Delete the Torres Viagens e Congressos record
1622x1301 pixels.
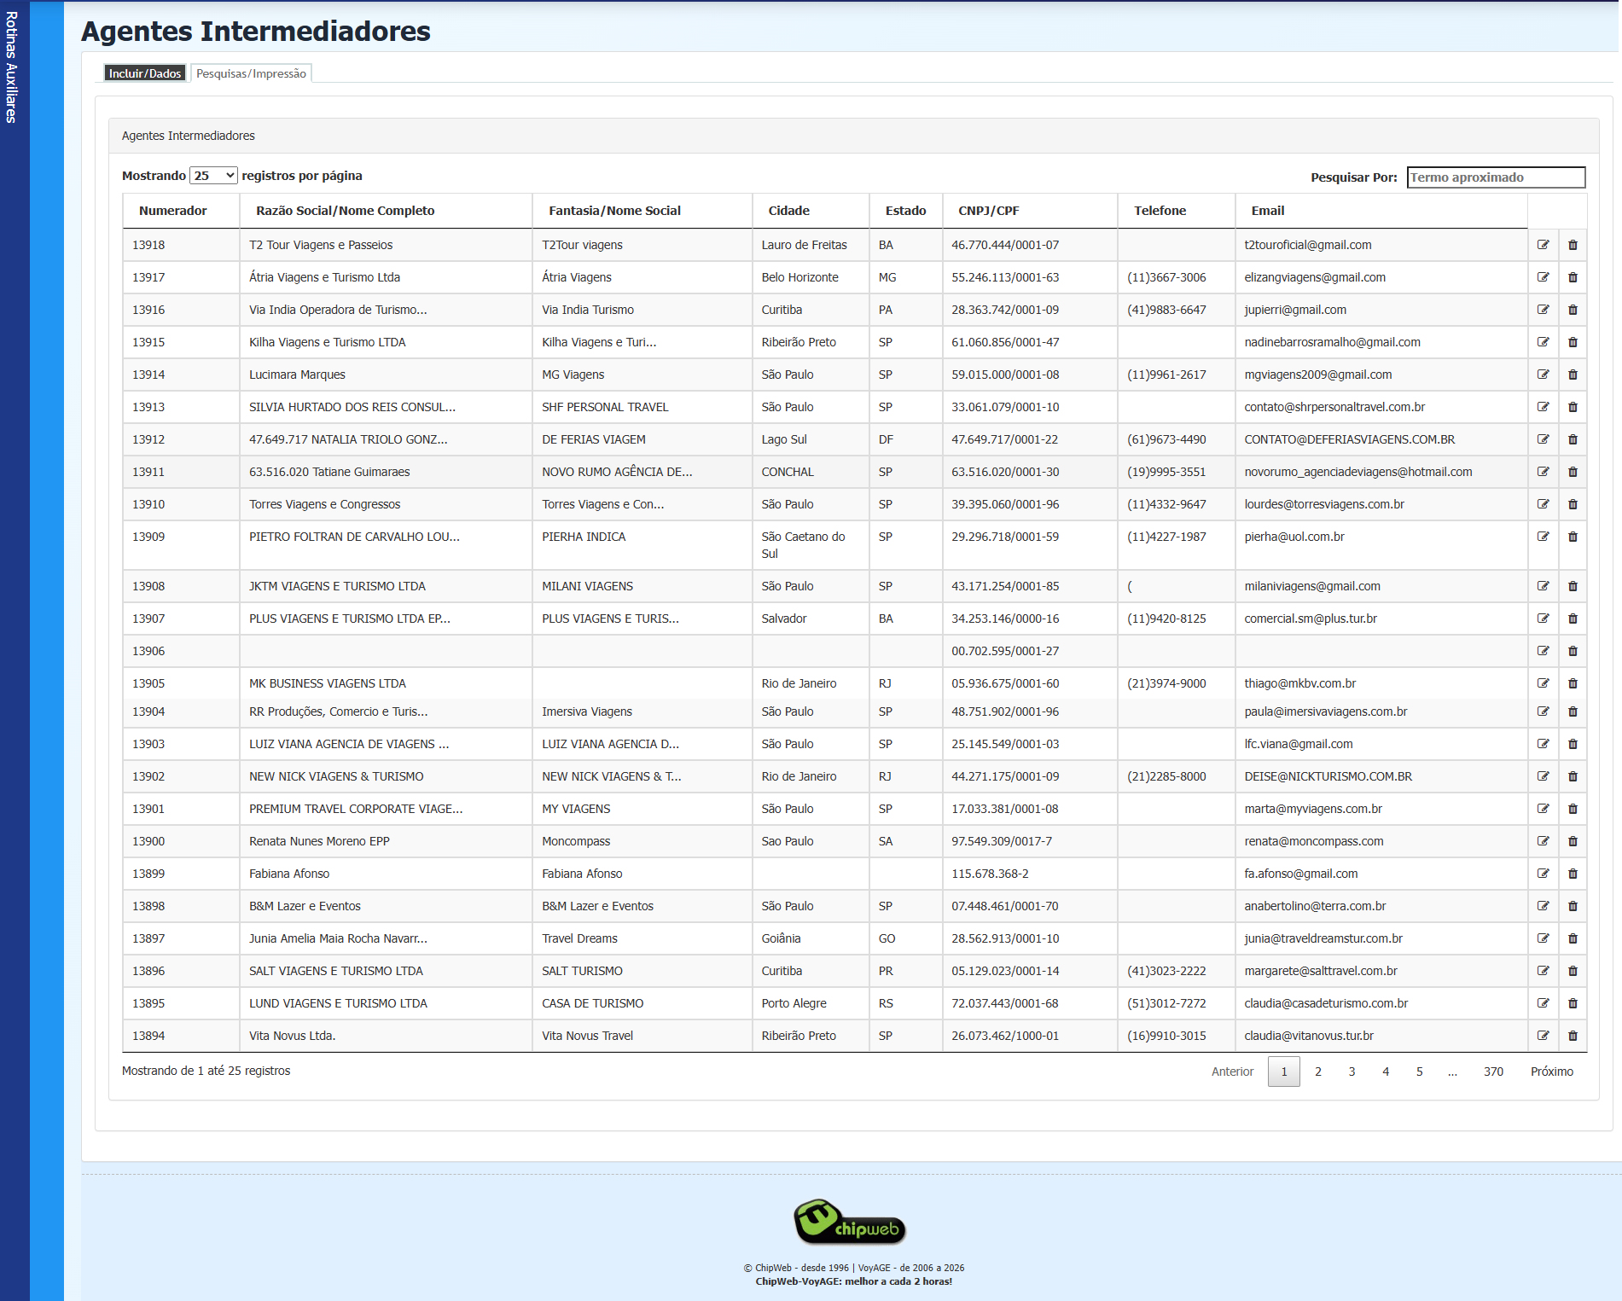pos(1573,504)
